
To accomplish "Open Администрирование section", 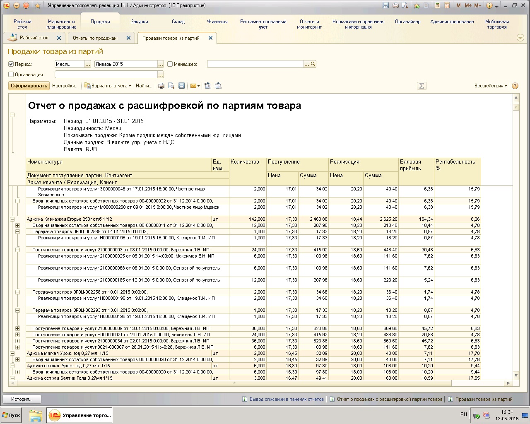I will 452,22.
